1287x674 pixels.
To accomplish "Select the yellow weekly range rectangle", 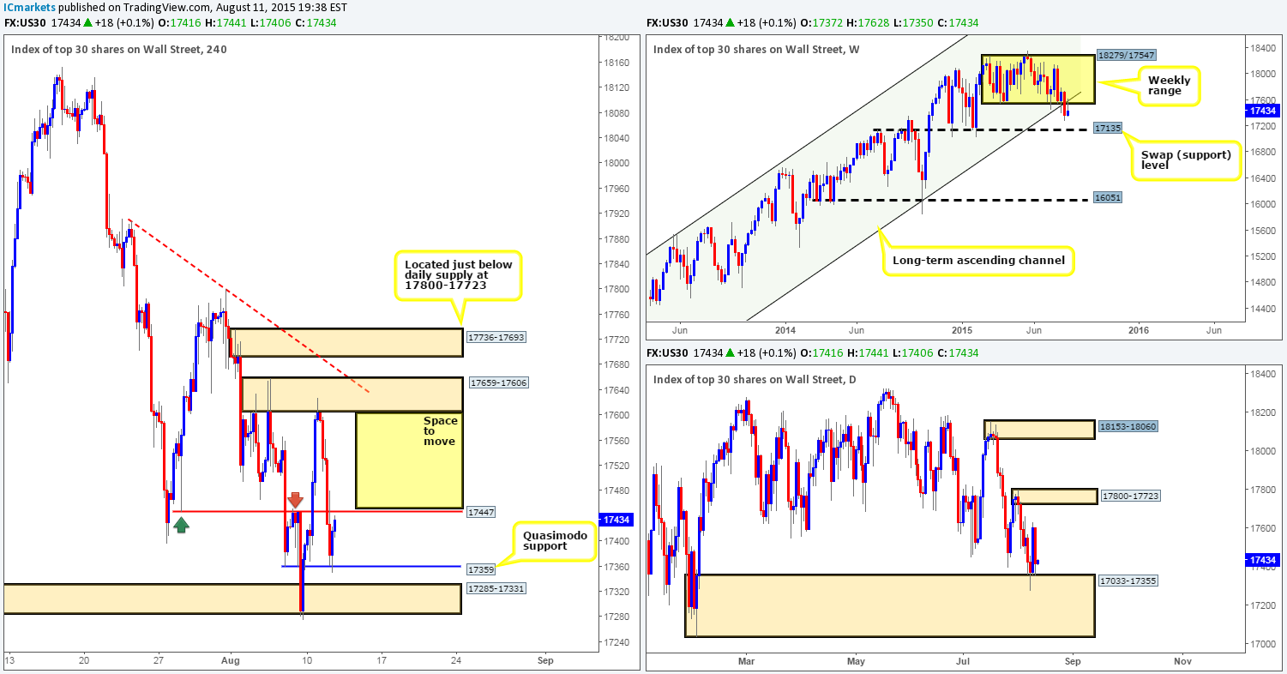I will click(1037, 79).
